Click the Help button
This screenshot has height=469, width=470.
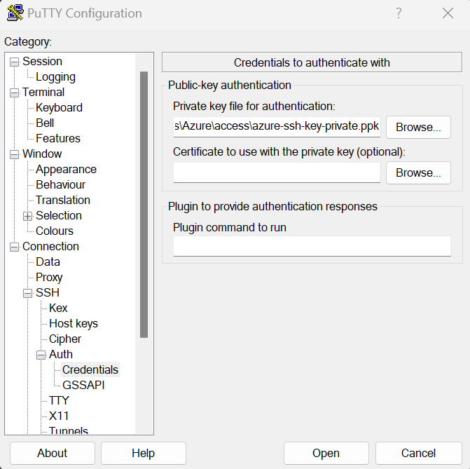pyautogui.click(x=144, y=453)
